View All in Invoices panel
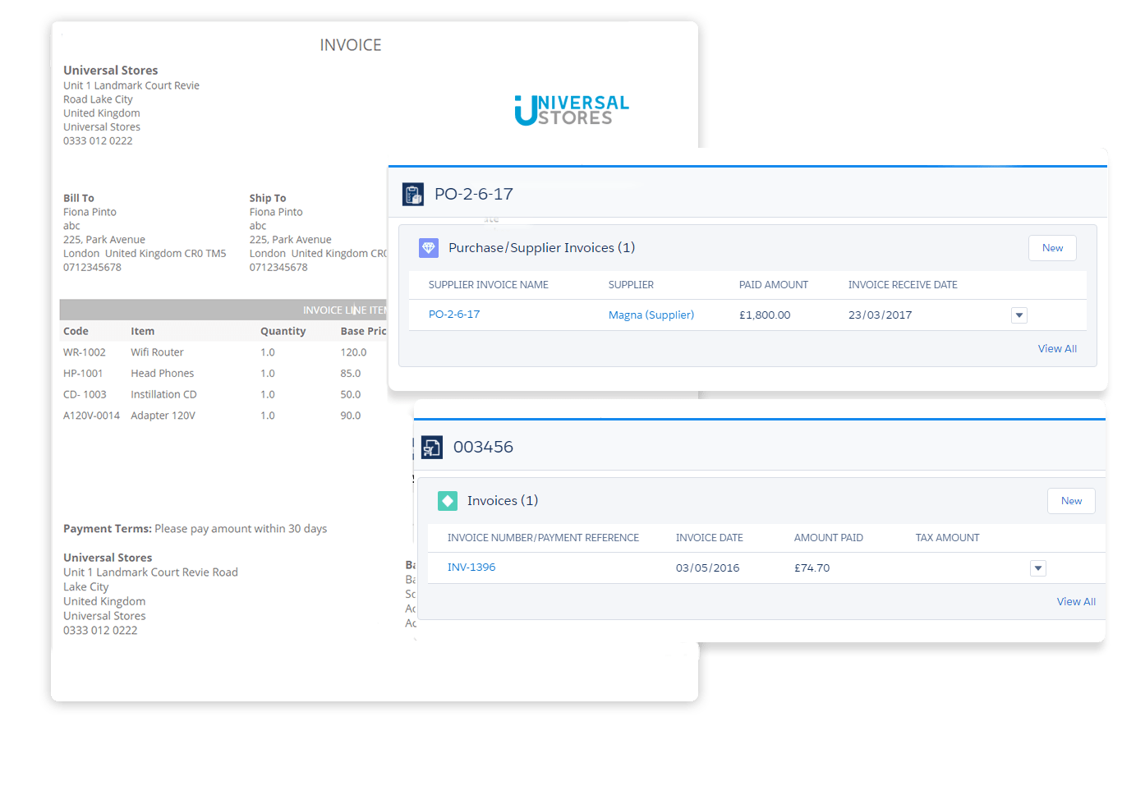This screenshot has height=795, width=1122. [x=1076, y=602]
